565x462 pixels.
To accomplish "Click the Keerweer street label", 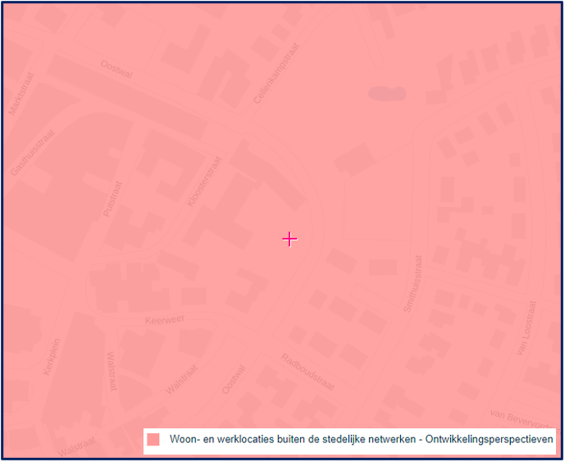I will 165,319.
